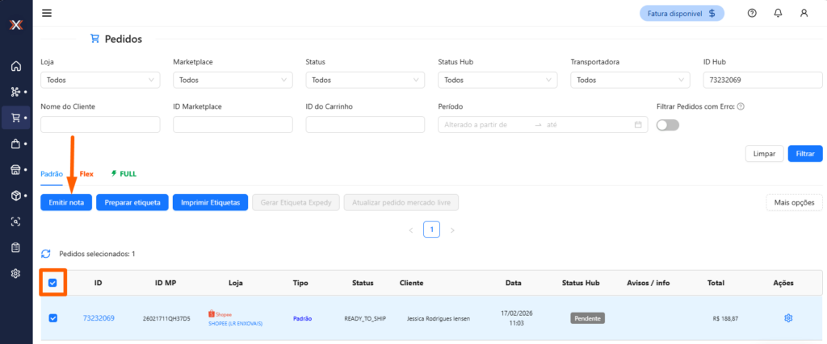Switch to the FULL tab

click(124, 174)
